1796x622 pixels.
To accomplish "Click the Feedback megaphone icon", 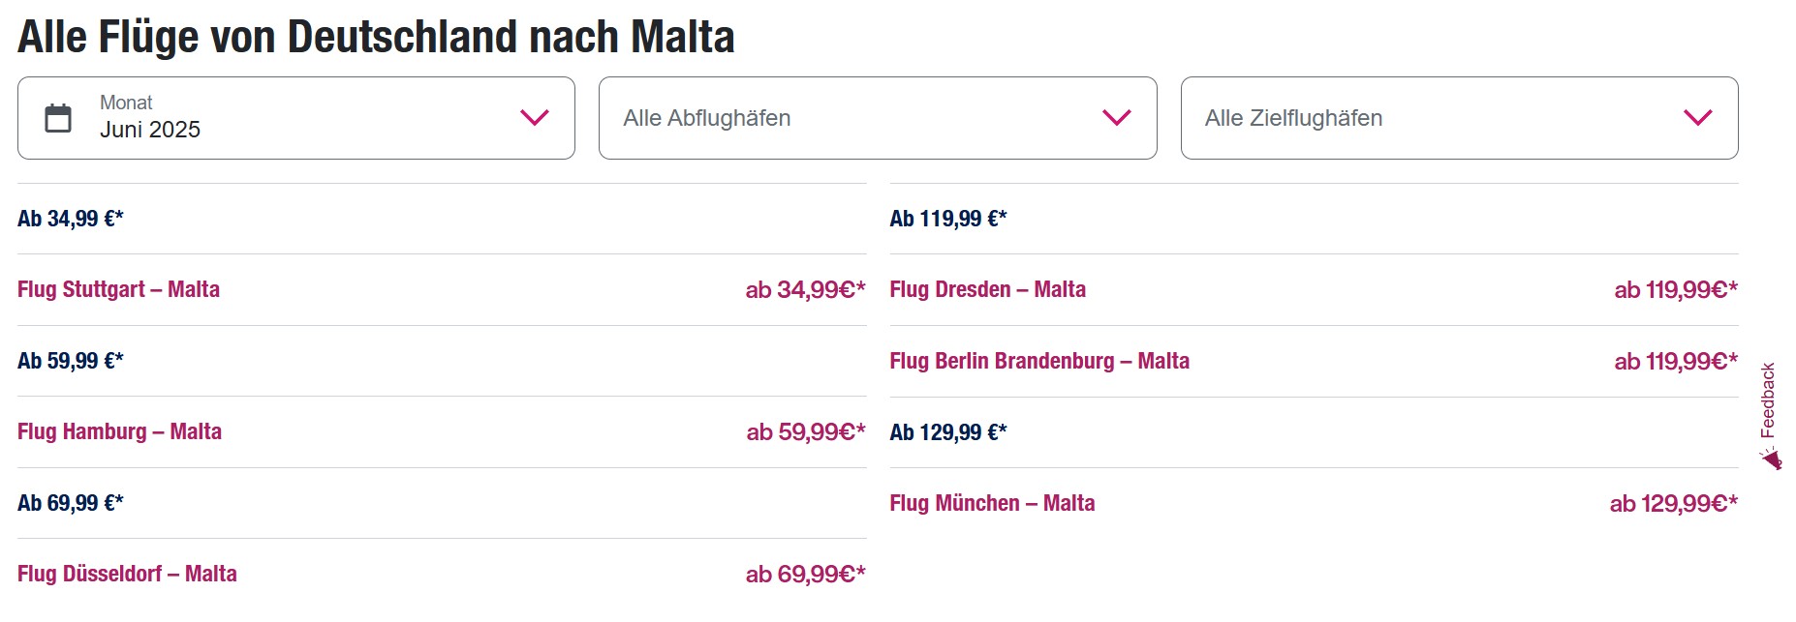I will (x=1772, y=459).
